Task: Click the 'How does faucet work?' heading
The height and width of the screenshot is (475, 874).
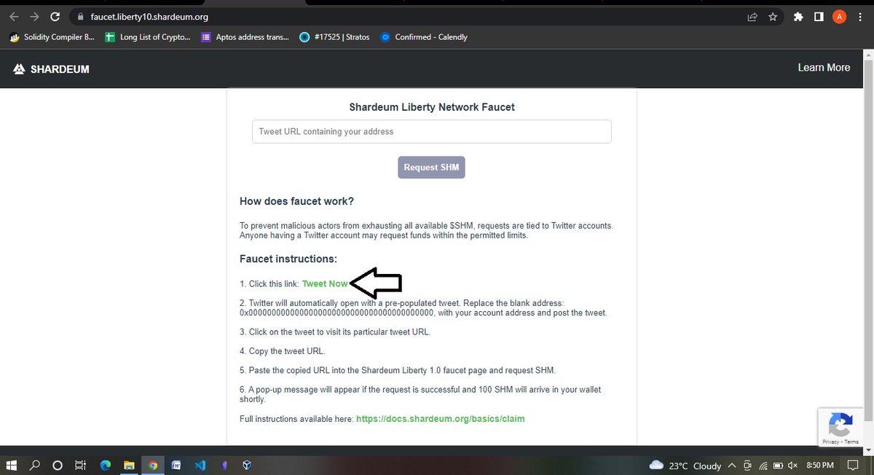Action: [296, 201]
